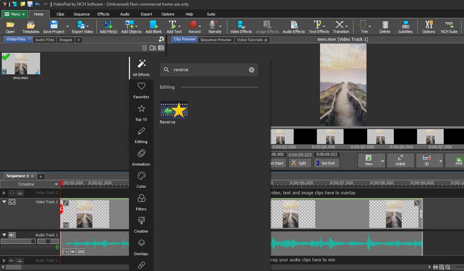Viewport: 464px width, 271px height.
Task: Click the Record toolbar button
Action: coord(194,27)
